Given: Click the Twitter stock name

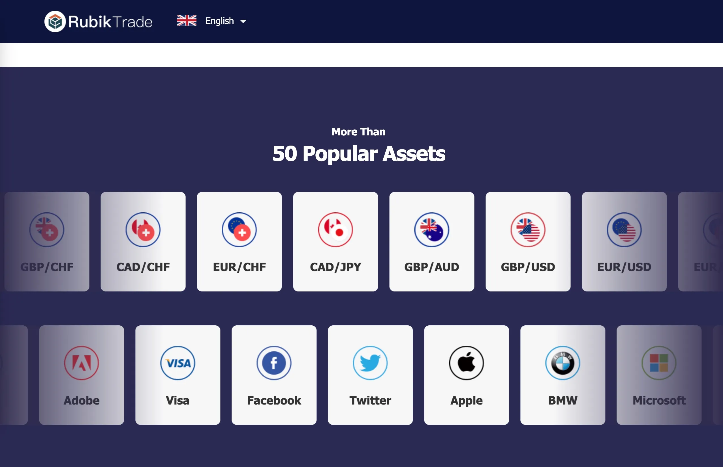Looking at the screenshot, I should coord(370,401).
